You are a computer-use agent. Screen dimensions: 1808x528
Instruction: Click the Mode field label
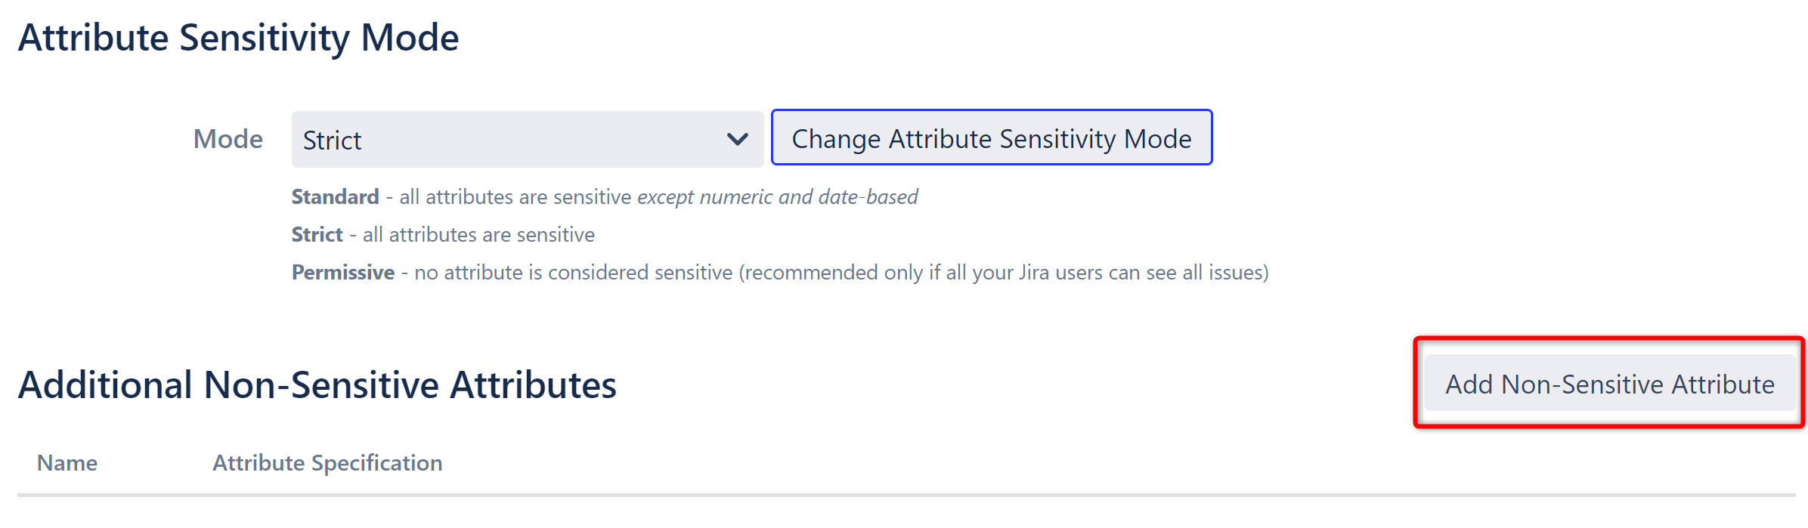tap(228, 138)
